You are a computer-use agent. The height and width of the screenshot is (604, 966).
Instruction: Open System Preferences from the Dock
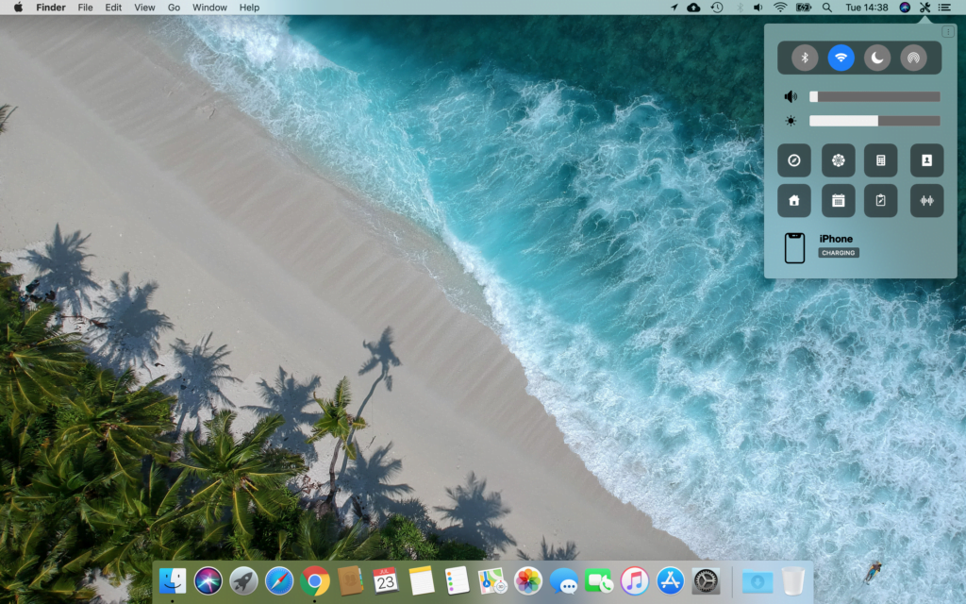click(x=706, y=580)
